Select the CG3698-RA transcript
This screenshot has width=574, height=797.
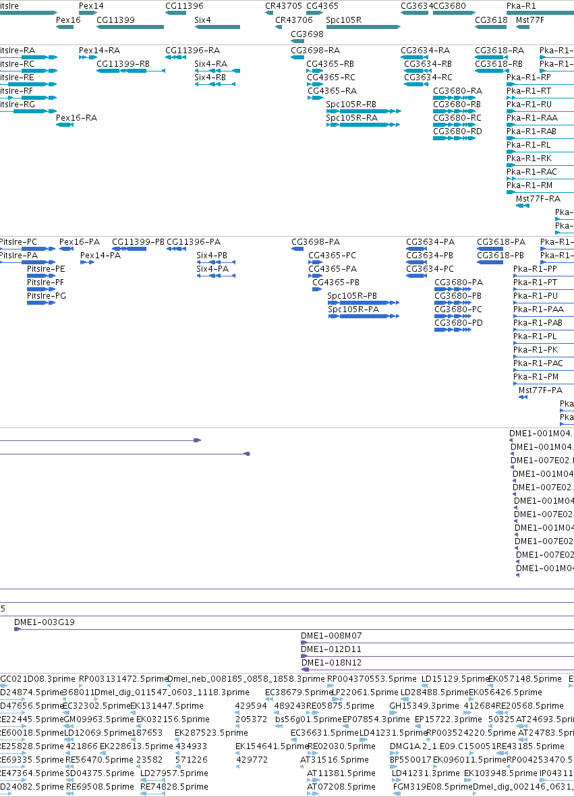(x=297, y=57)
